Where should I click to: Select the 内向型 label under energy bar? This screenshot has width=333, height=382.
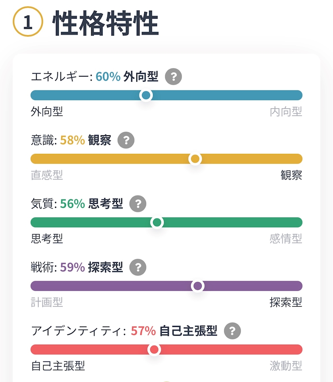tap(286, 111)
